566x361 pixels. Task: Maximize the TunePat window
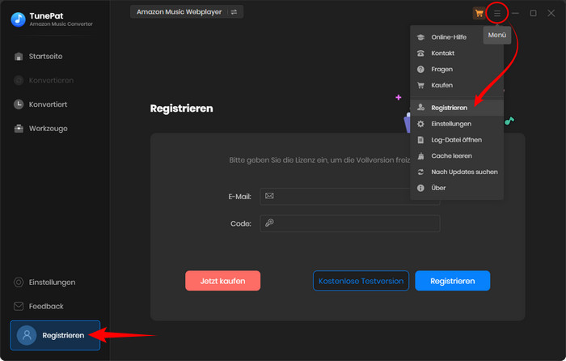coord(533,14)
